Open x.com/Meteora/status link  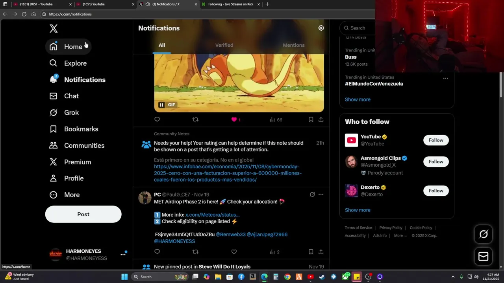[212, 215]
